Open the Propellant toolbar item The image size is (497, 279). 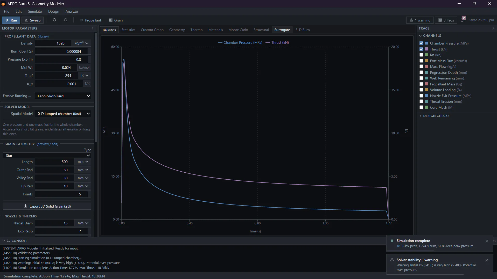(x=90, y=20)
